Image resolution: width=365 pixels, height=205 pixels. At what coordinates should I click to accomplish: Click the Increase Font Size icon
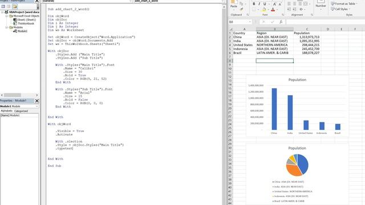point(275,4)
